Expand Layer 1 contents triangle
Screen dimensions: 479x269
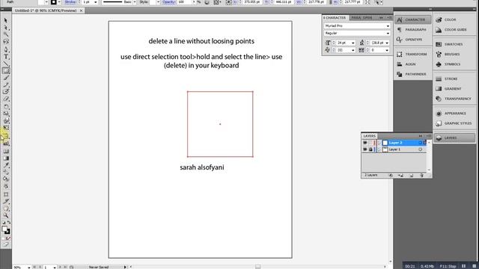point(379,149)
